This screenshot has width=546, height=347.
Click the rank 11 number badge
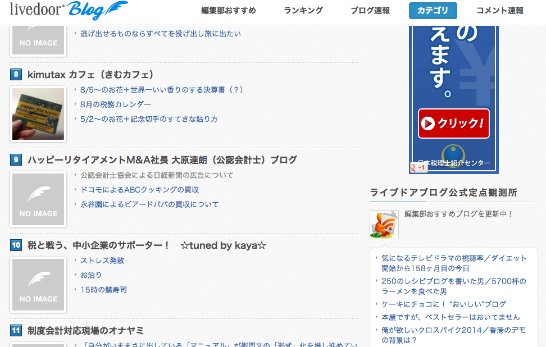(16, 330)
